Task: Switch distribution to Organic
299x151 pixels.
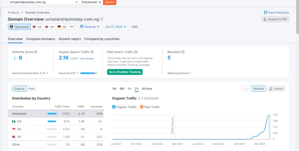Action: pyautogui.click(x=19, y=89)
